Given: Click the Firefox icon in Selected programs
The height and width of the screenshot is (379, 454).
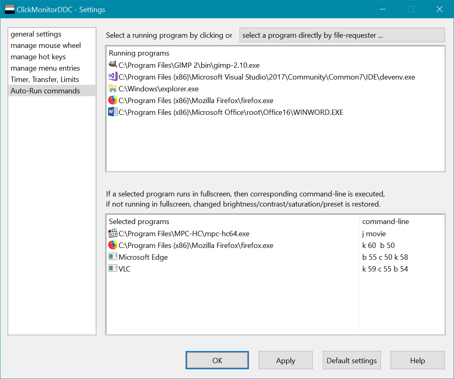Looking at the screenshot, I should pos(112,245).
